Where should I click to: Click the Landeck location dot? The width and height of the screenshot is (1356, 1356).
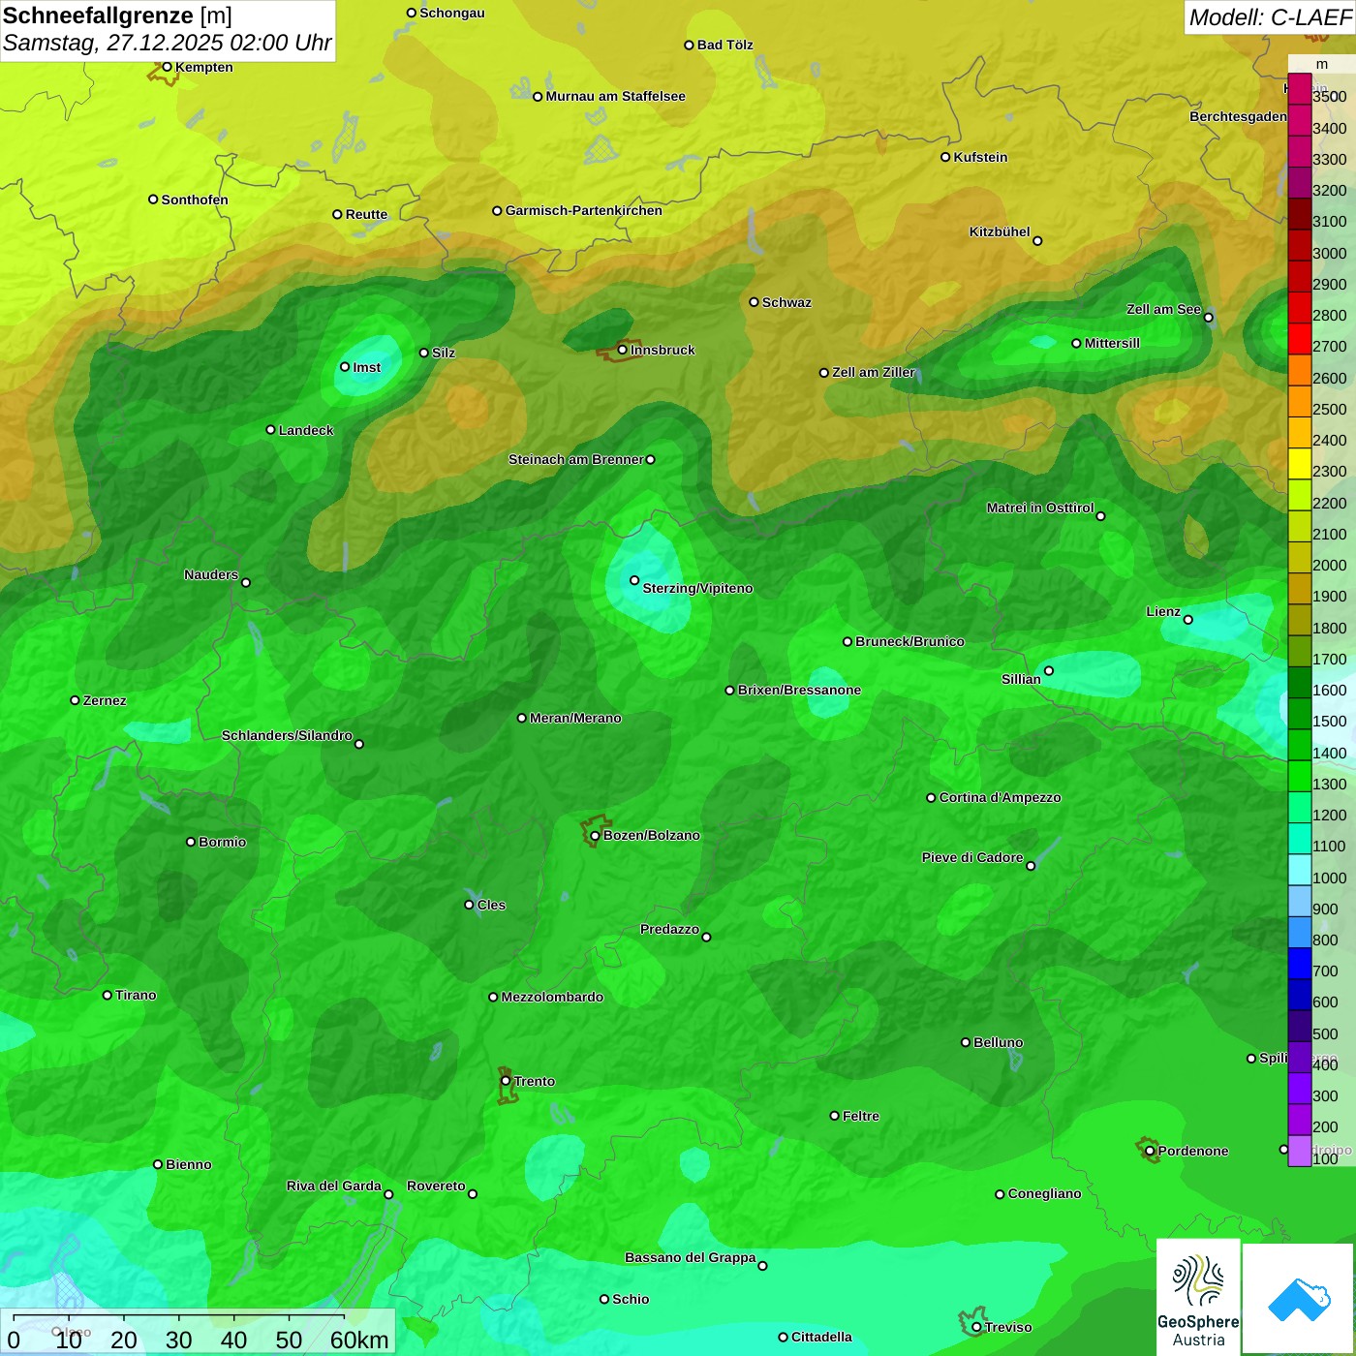tap(270, 430)
